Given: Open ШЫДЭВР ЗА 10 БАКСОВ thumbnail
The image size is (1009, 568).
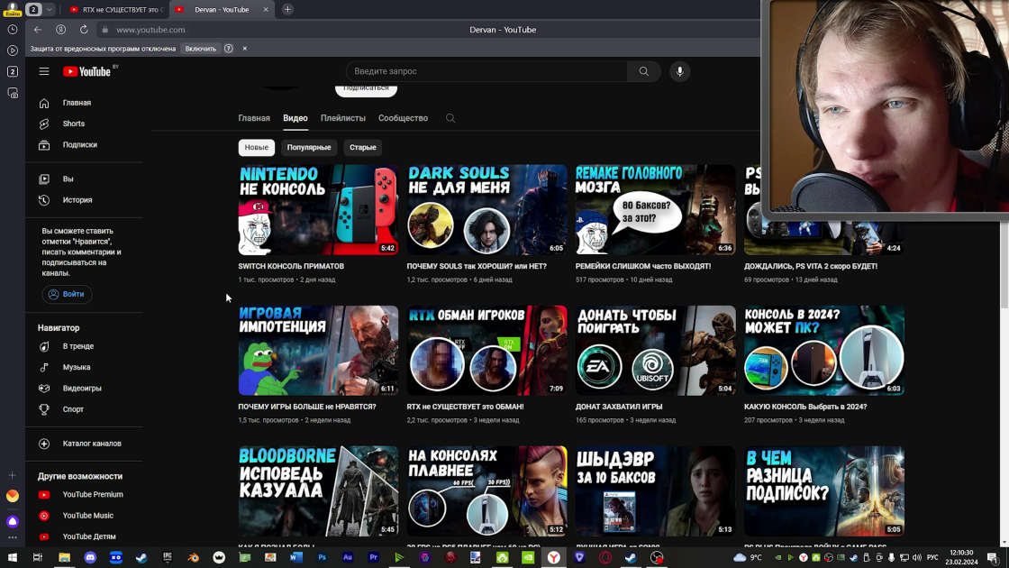Looking at the screenshot, I should tap(656, 491).
